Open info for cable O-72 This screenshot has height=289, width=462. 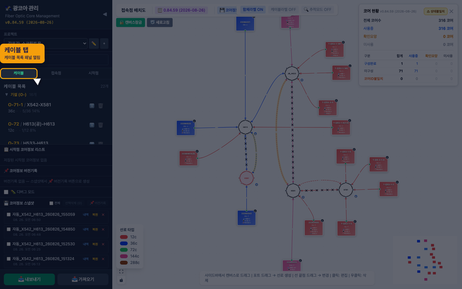[92, 125]
